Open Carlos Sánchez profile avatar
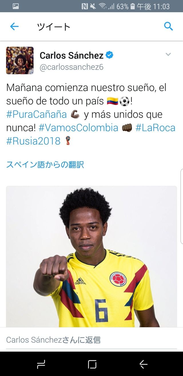Image resolution: width=183 pixels, height=376 pixels. pyautogui.click(x=20, y=61)
